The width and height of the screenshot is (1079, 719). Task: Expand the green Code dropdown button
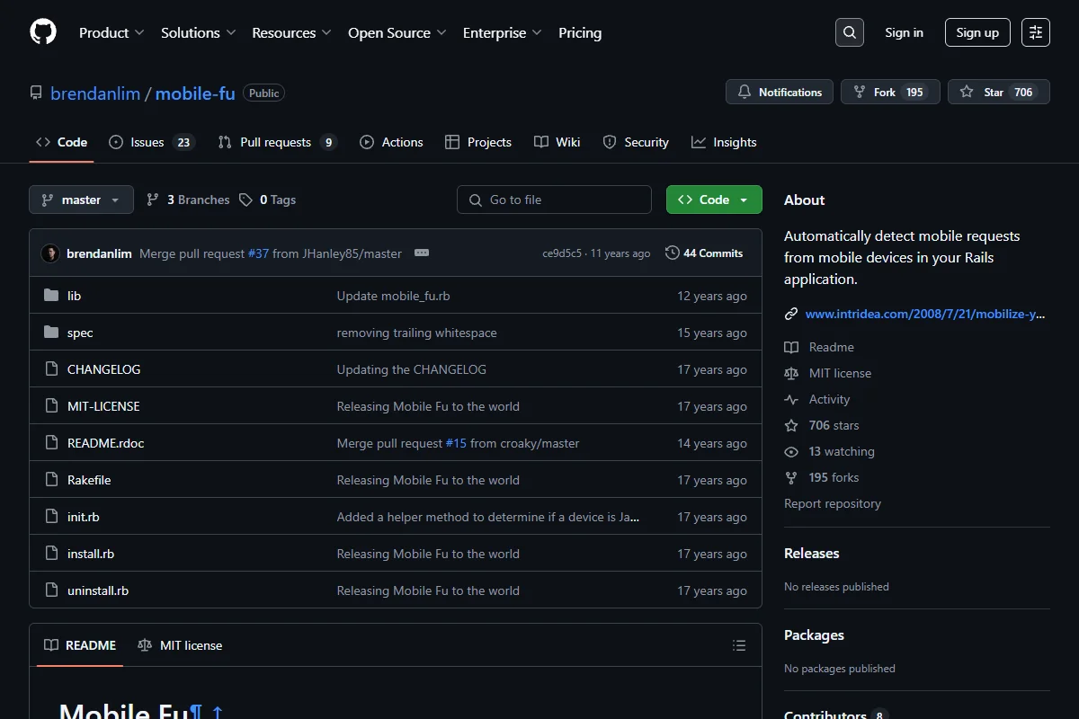714,200
